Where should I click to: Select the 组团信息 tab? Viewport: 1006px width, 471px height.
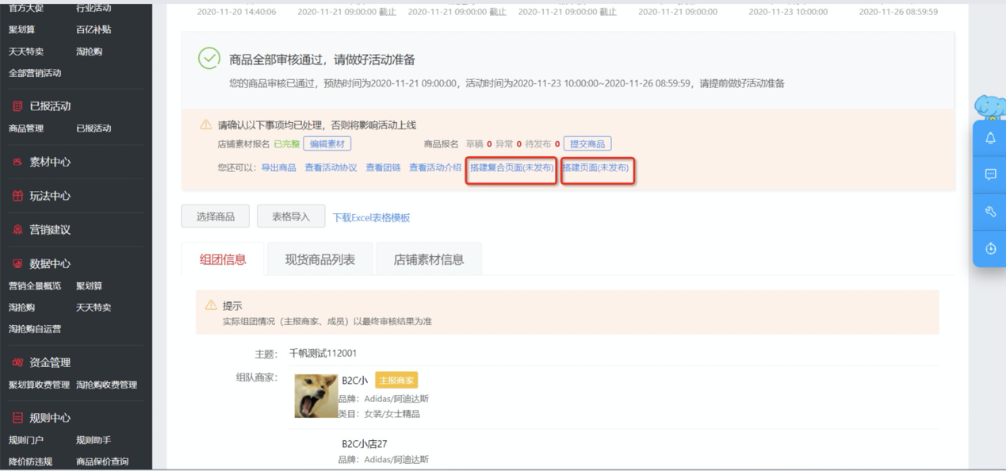click(223, 259)
